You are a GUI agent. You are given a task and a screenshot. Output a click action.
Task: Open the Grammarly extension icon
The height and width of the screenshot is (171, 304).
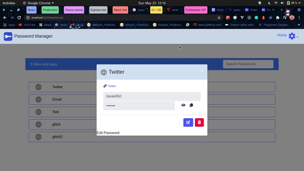[256, 18]
